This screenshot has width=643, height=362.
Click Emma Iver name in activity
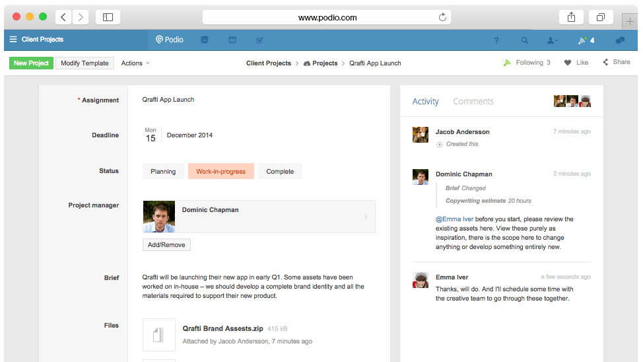point(452,277)
